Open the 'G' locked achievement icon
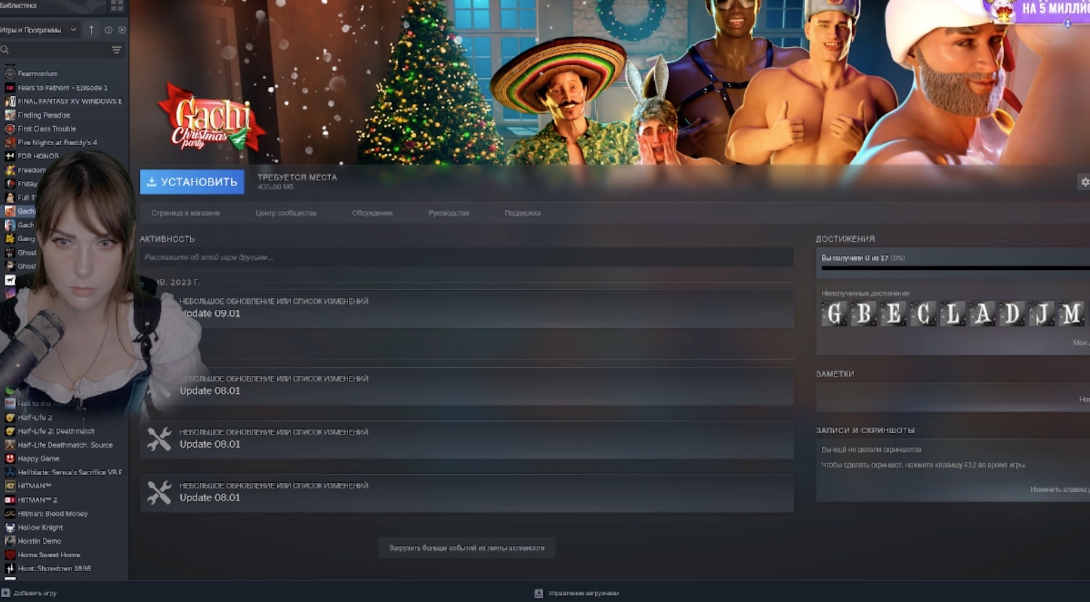Screen dimensions: 1090x602 835,314
